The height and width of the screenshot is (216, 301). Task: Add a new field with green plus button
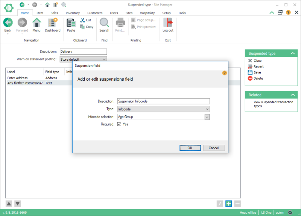tap(228, 204)
